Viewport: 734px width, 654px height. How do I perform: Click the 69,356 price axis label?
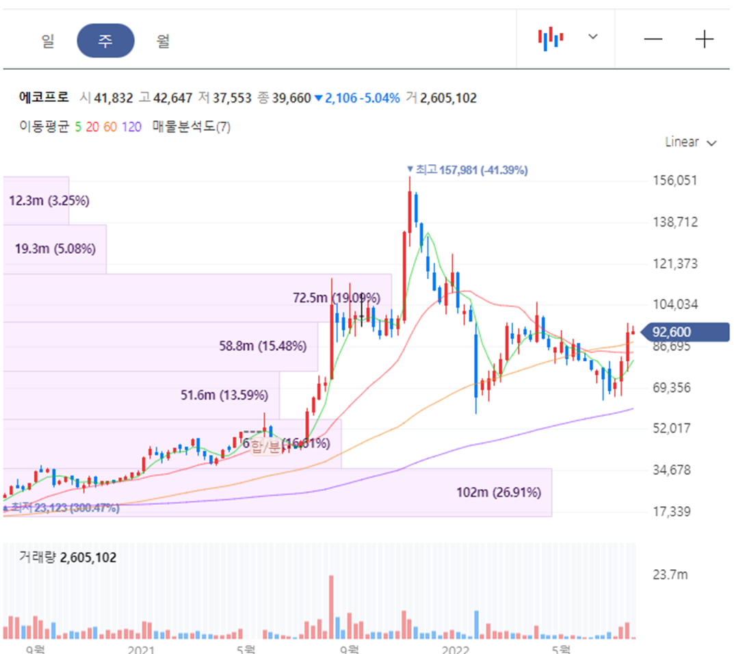tap(672, 388)
